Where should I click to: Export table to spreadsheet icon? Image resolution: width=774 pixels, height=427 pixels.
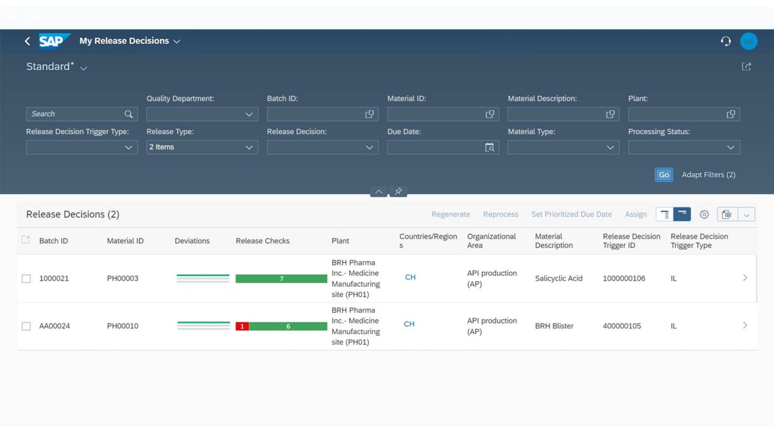[727, 215]
